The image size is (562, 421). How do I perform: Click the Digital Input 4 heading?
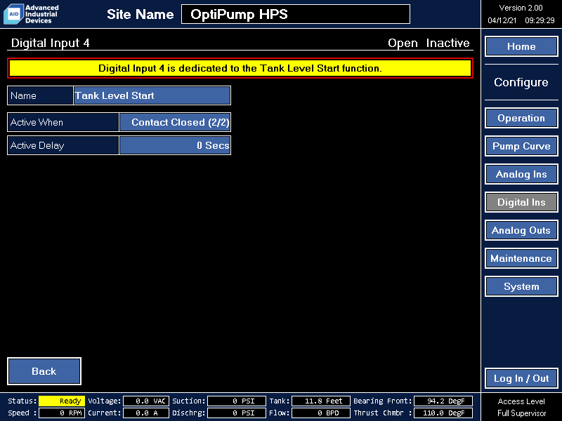(50, 43)
